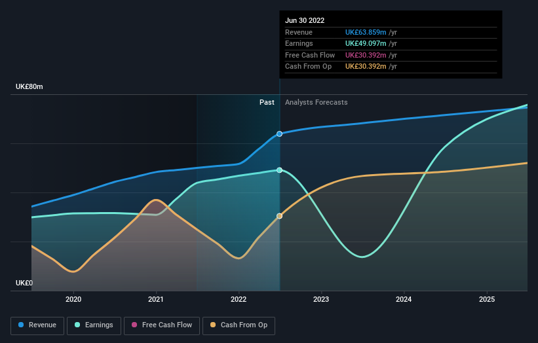Click the orange Cash From Op legend dot

click(x=213, y=325)
